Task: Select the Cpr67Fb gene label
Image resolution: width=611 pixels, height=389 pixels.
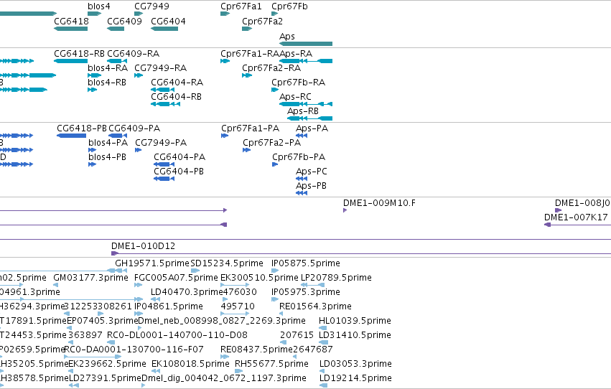Action: coord(289,6)
